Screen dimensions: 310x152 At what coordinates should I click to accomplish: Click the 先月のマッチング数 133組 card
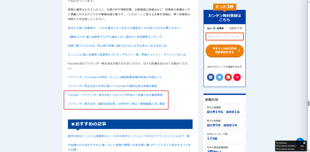click(x=225, y=136)
